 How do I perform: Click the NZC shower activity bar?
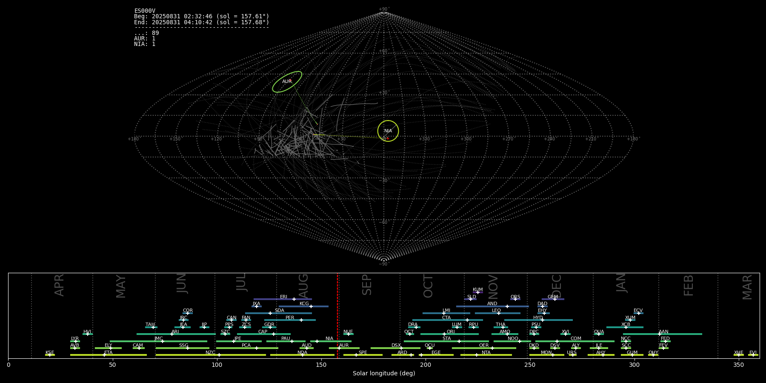(211, 355)
